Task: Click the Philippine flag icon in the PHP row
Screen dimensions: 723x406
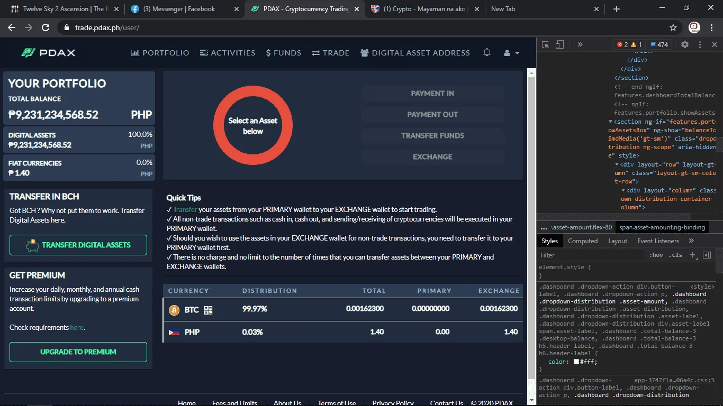Action: (174, 333)
